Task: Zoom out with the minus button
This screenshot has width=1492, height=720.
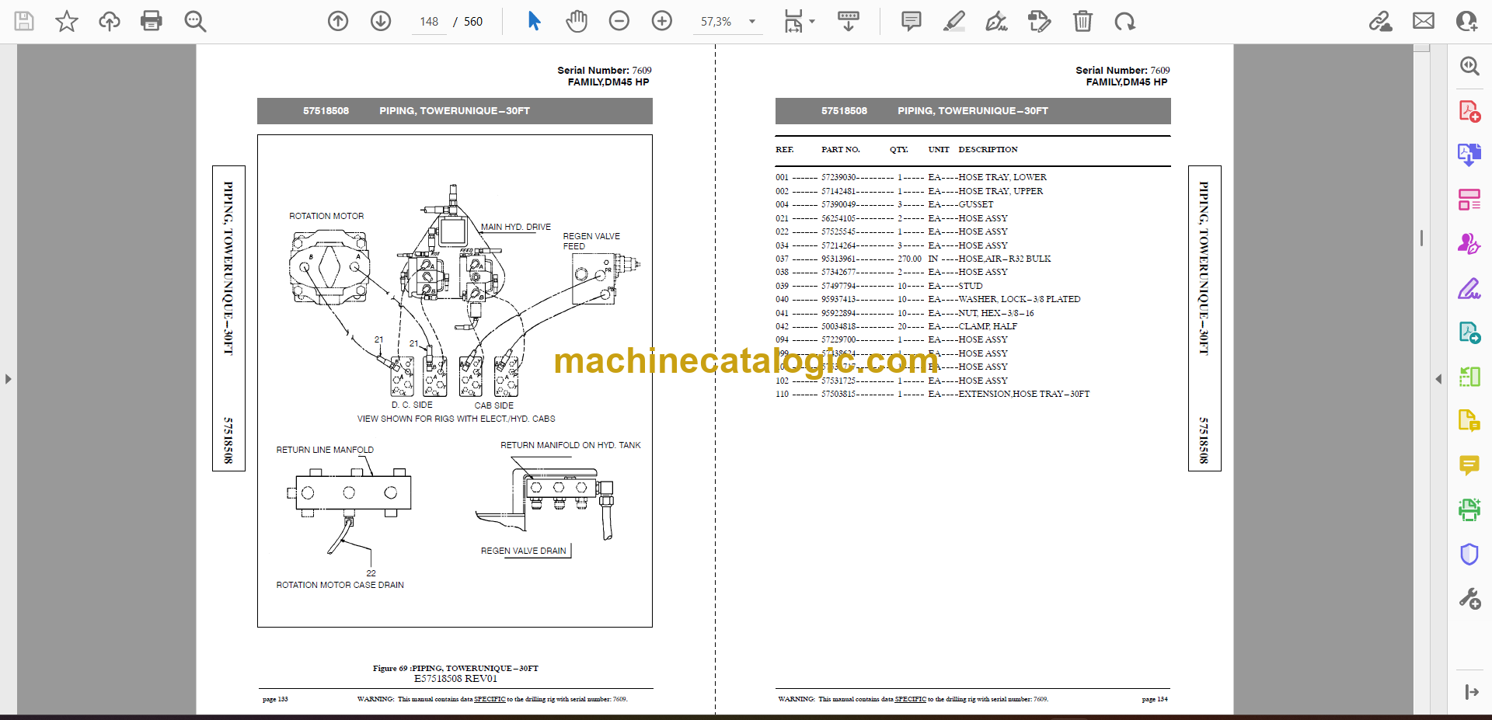Action: (619, 21)
